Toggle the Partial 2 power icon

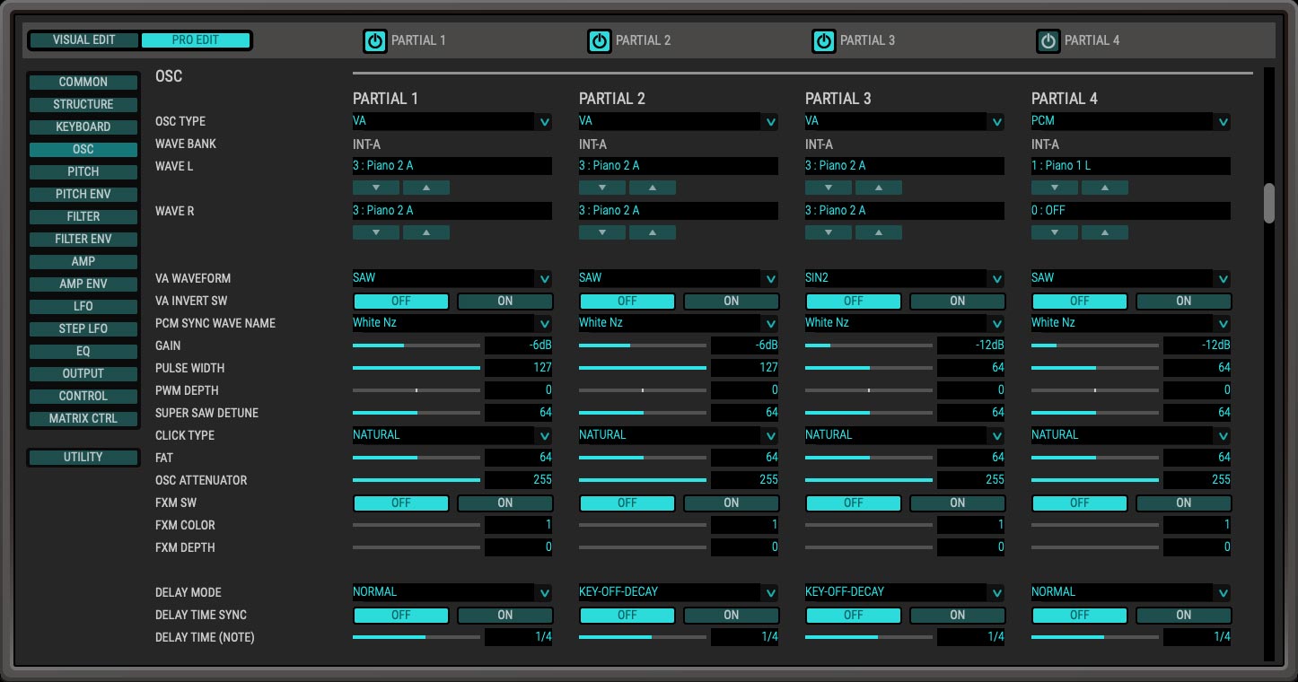(x=598, y=39)
